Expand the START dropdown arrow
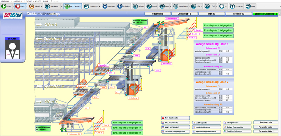 tap(13, 6)
